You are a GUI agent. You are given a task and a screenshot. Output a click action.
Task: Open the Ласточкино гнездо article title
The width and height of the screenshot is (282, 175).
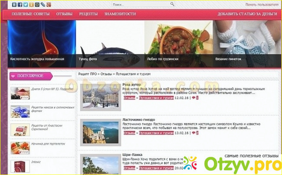pyautogui.click(x=139, y=119)
